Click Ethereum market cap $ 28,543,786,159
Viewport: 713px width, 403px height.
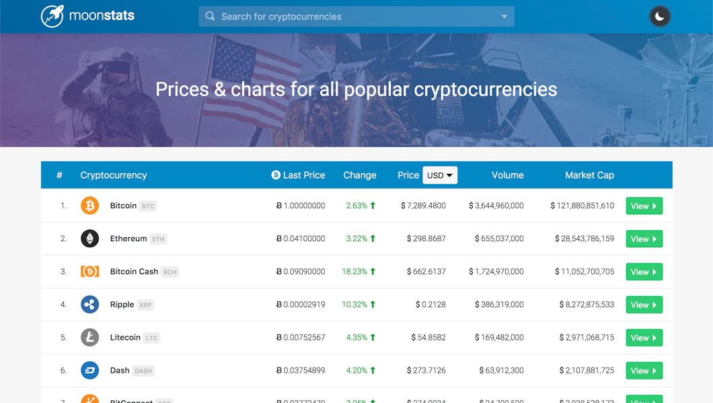[585, 238]
